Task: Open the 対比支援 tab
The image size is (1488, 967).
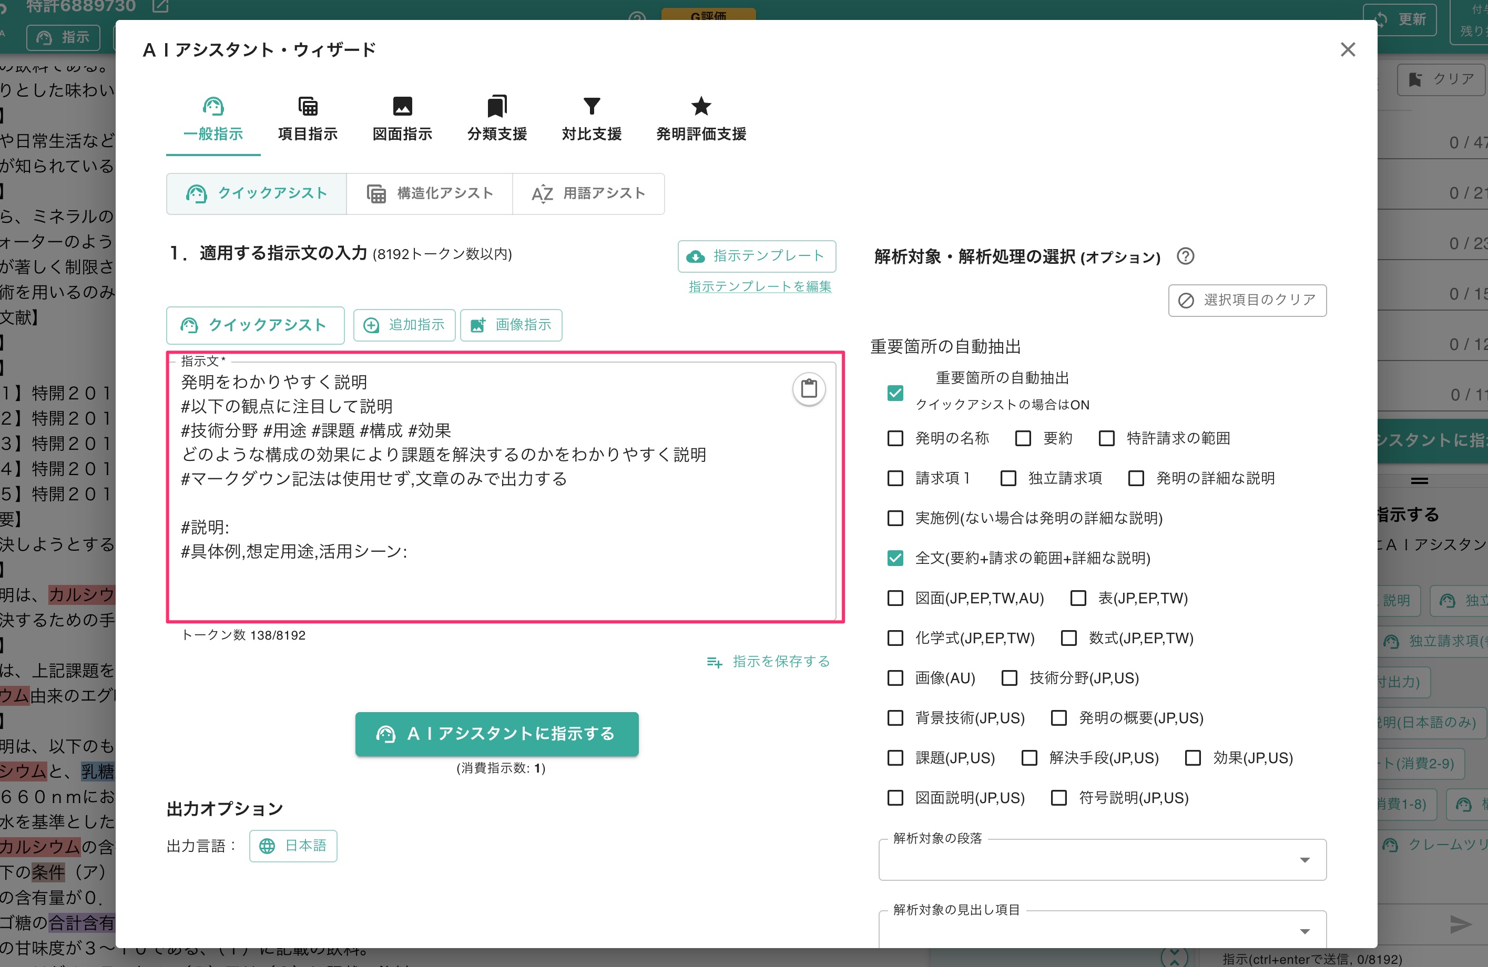Action: pyautogui.click(x=592, y=119)
